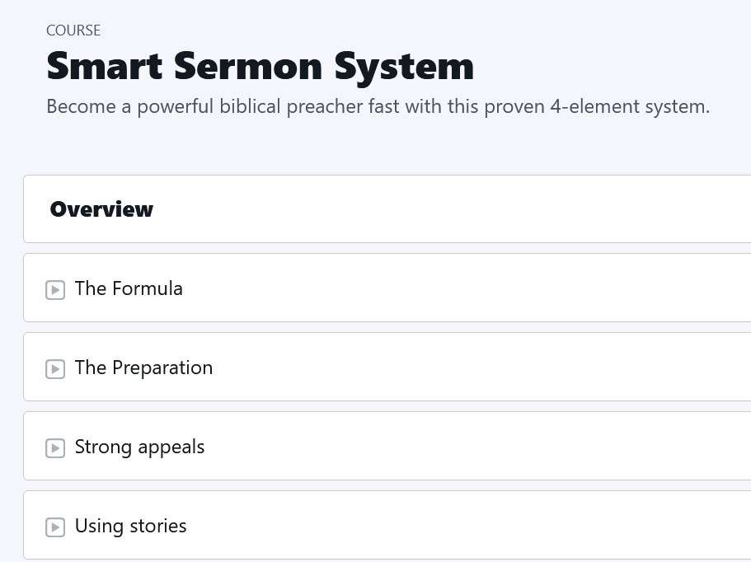
Task: Select the course description text
Action: click(378, 105)
